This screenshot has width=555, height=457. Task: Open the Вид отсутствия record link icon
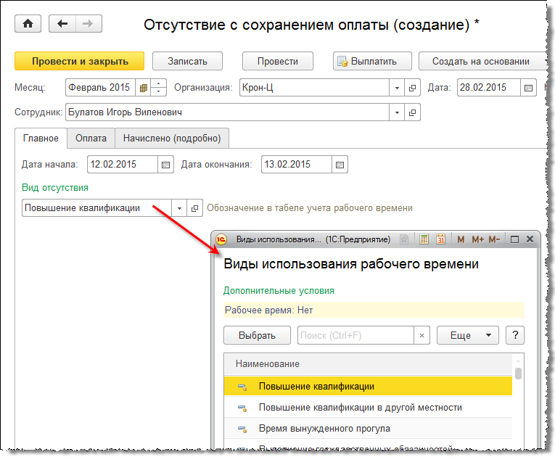click(195, 208)
